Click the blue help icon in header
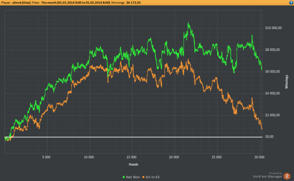 tap(291, 3)
